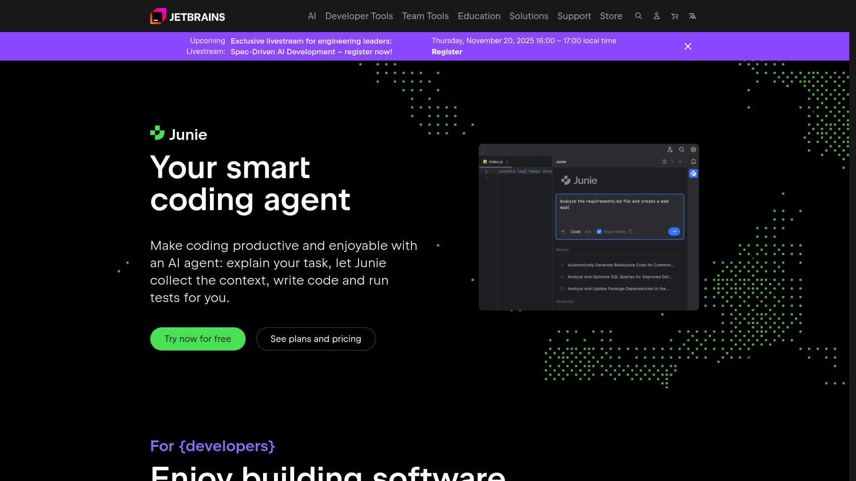Click Try now for free
Screen dimensions: 856x481
(198, 339)
